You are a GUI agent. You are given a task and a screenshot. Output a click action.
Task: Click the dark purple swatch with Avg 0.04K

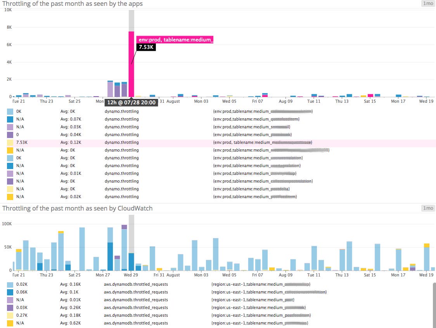click(10, 135)
